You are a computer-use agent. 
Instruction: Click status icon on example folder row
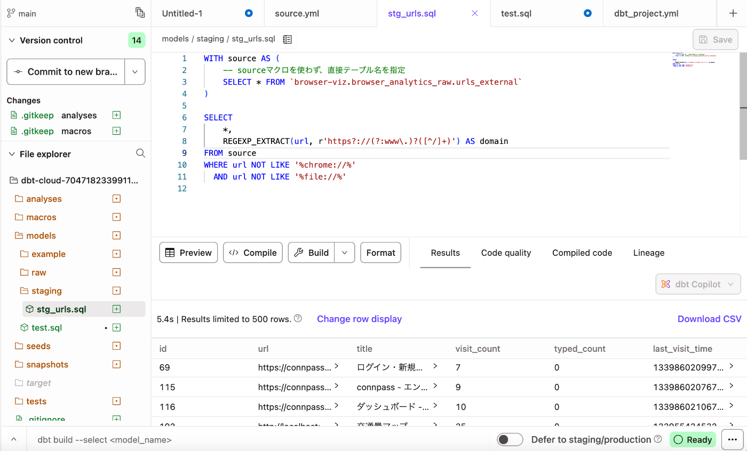(x=116, y=254)
